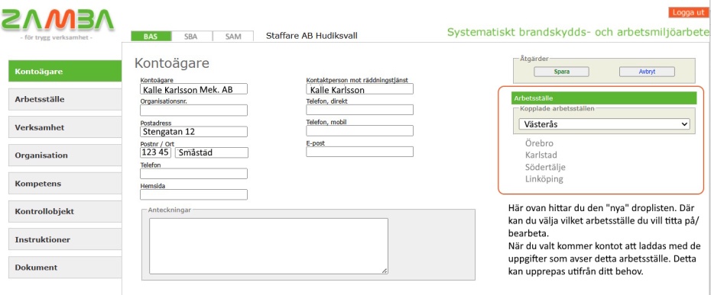
Task: Click inside the Anteckningar text area
Action: tap(268, 245)
